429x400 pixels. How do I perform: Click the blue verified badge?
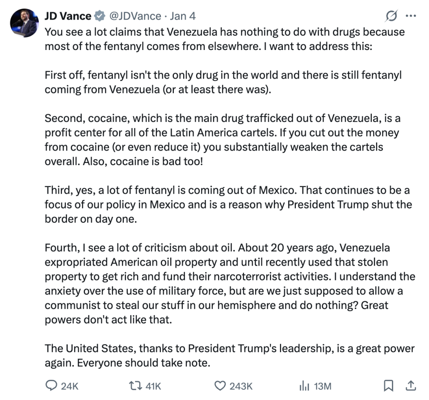point(100,17)
